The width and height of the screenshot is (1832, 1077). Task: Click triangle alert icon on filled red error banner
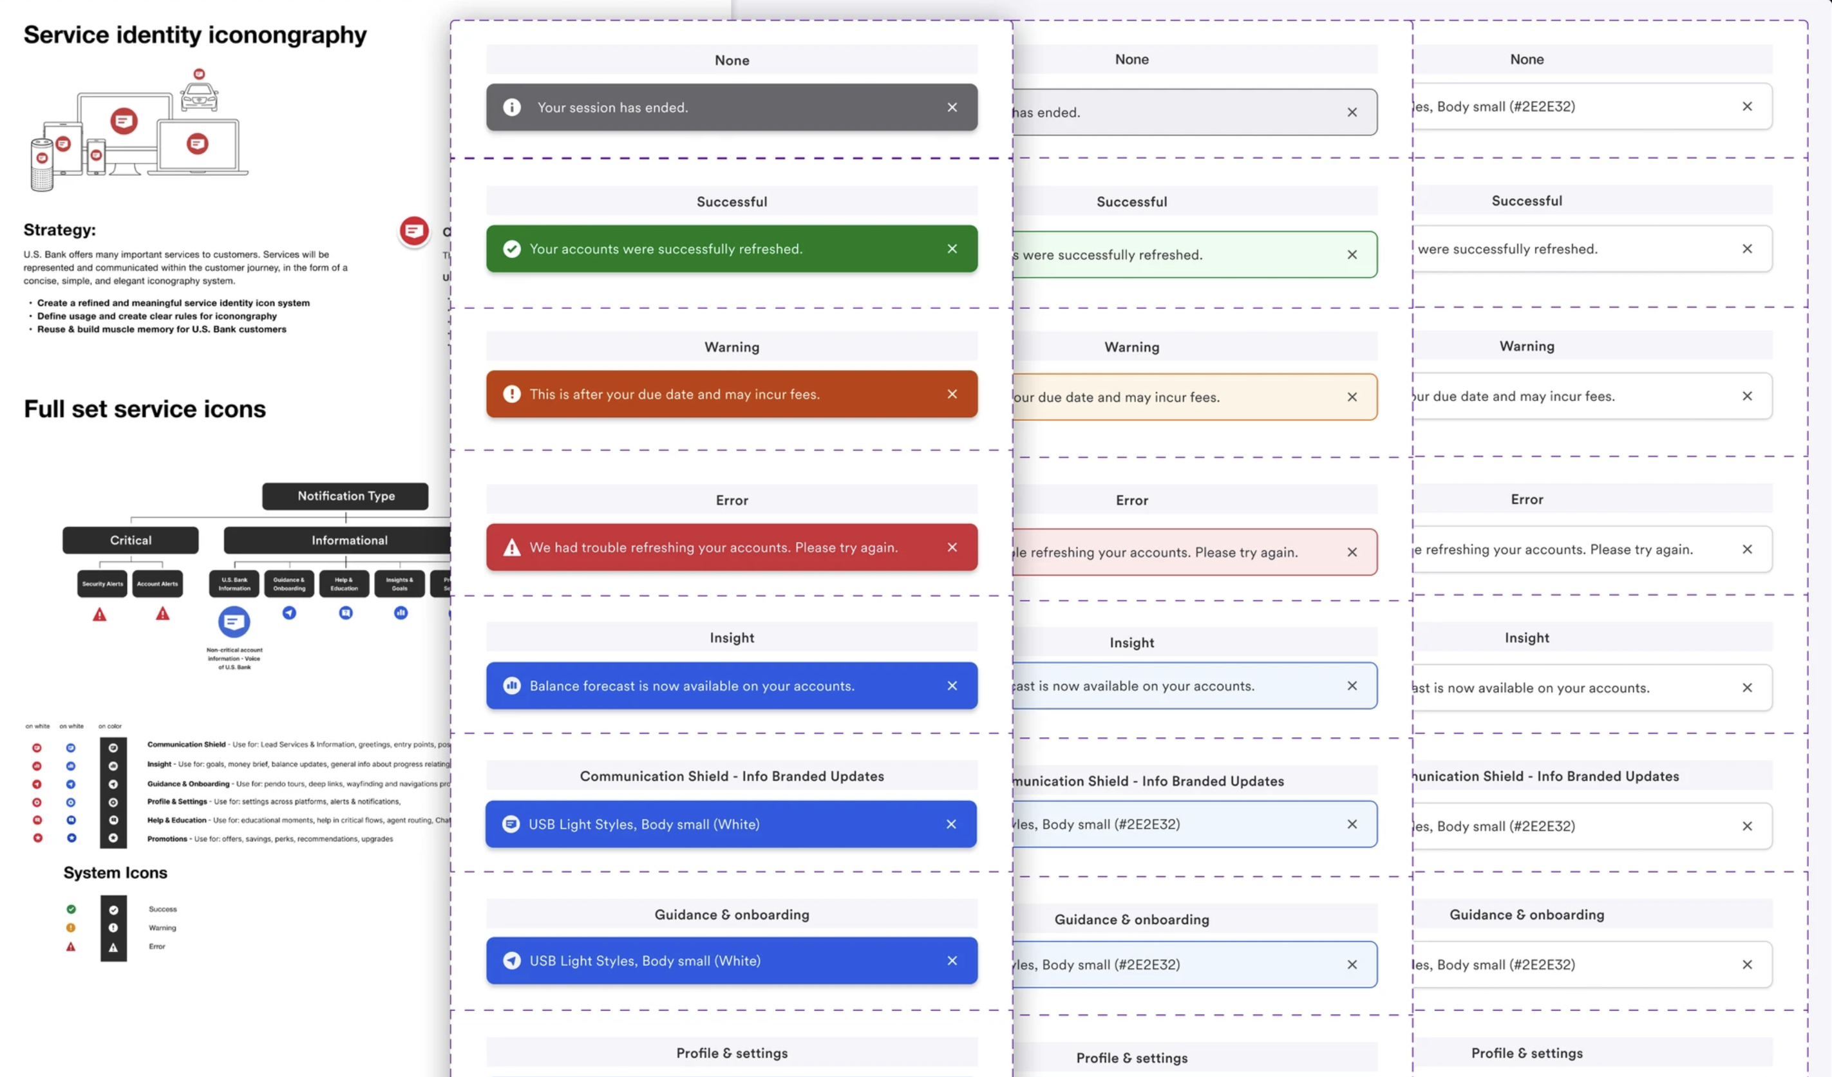click(x=512, y=548)
